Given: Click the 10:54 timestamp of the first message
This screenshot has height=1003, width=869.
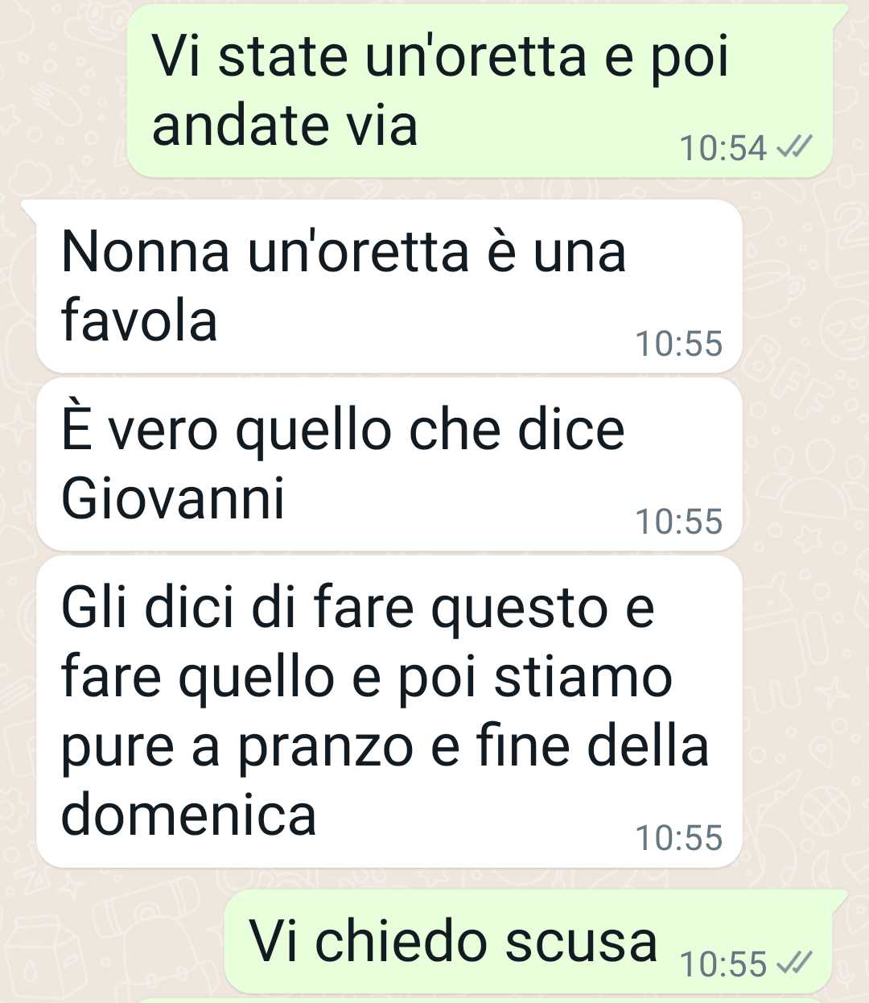Looking at the screenshot, I should click(x=723, y=148).
